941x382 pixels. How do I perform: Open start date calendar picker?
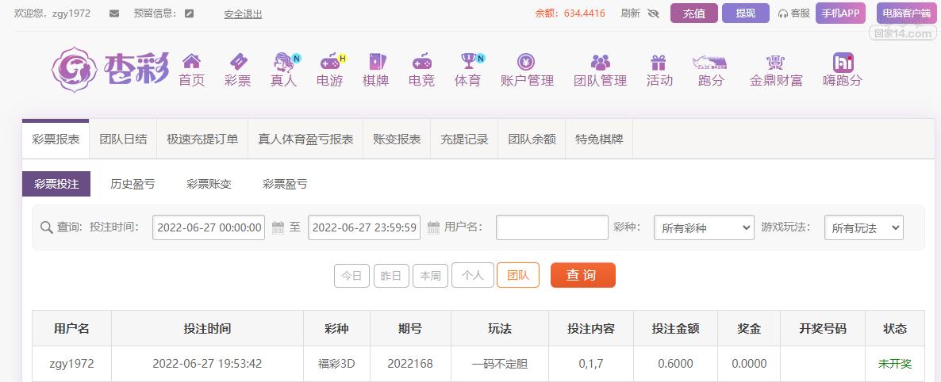(x=278, y=228)
